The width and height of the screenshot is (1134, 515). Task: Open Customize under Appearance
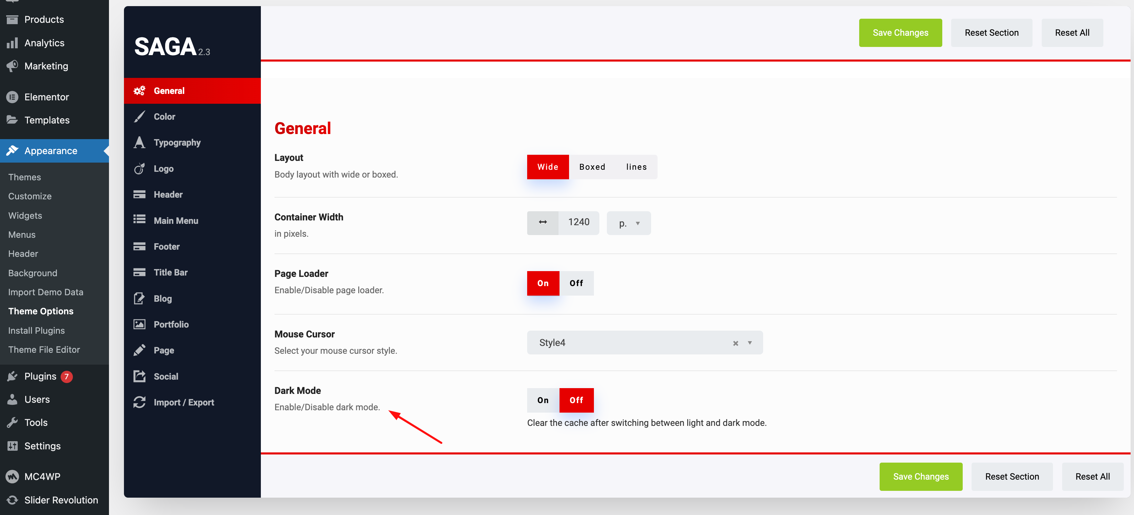pos(30,196)
